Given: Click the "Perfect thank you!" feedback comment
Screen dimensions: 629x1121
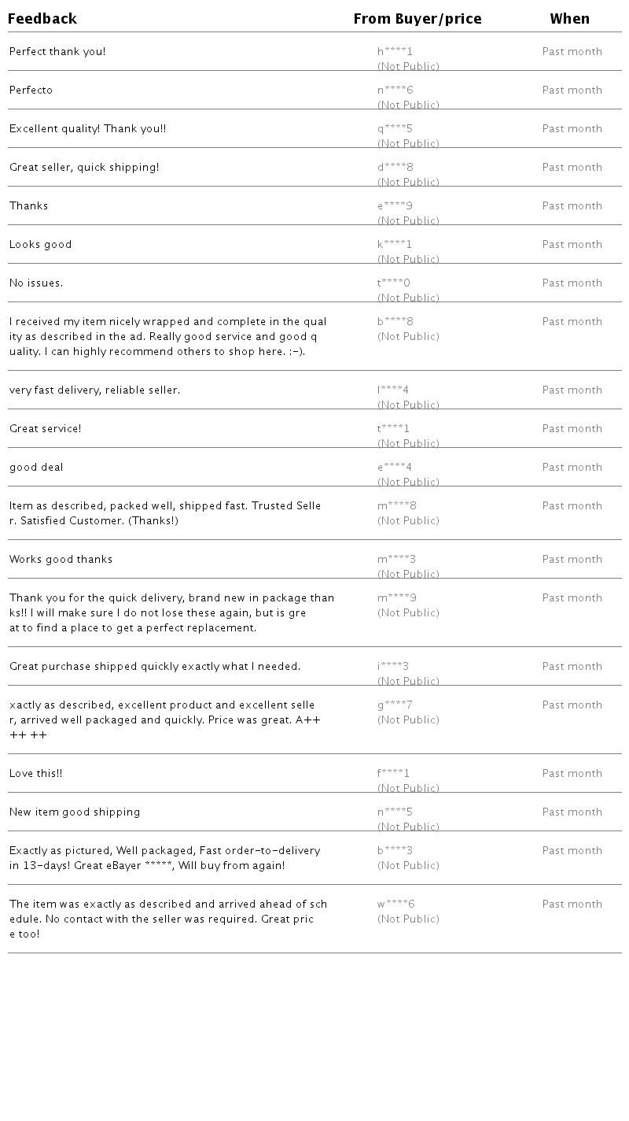Looking at the screenshot, I should pos(57,52).
